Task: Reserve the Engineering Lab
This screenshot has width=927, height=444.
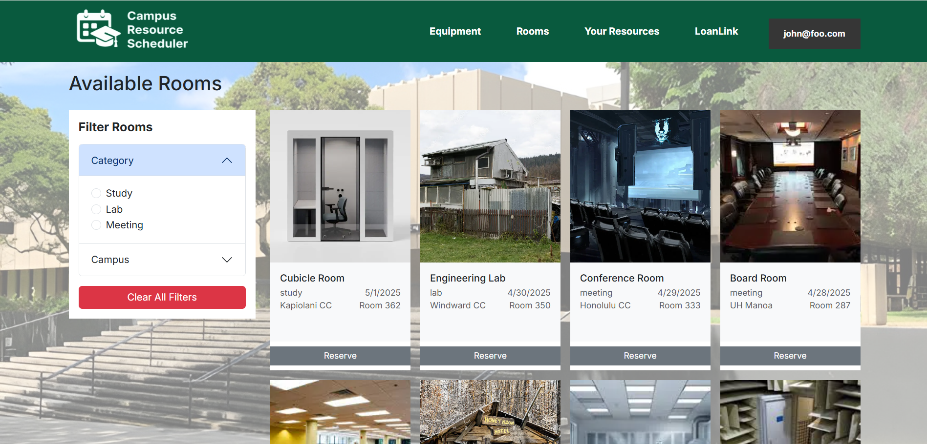Action: [490, 356]
